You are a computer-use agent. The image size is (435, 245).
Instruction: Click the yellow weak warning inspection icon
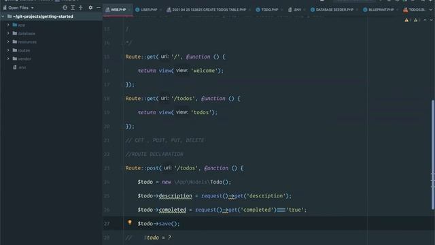[x=415, y=20]
